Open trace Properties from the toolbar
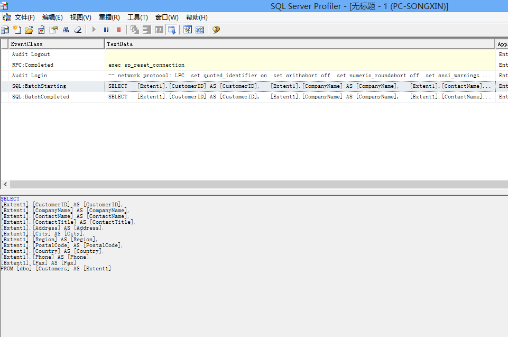 [53, 30]
